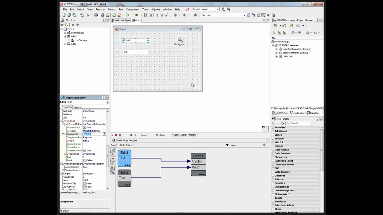Screen dimensions: 383x215
Task: Open the Component menu
Action: [133, 10]
